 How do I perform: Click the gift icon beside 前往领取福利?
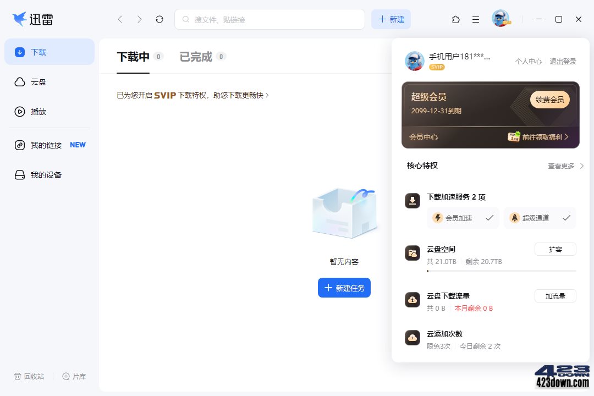[514, 136]
